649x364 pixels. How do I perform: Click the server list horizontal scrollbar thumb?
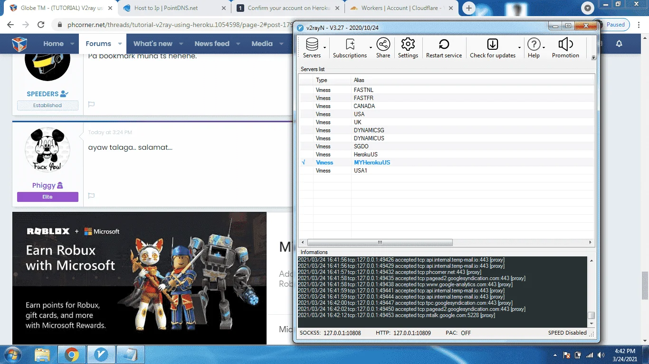coord(380,242)
